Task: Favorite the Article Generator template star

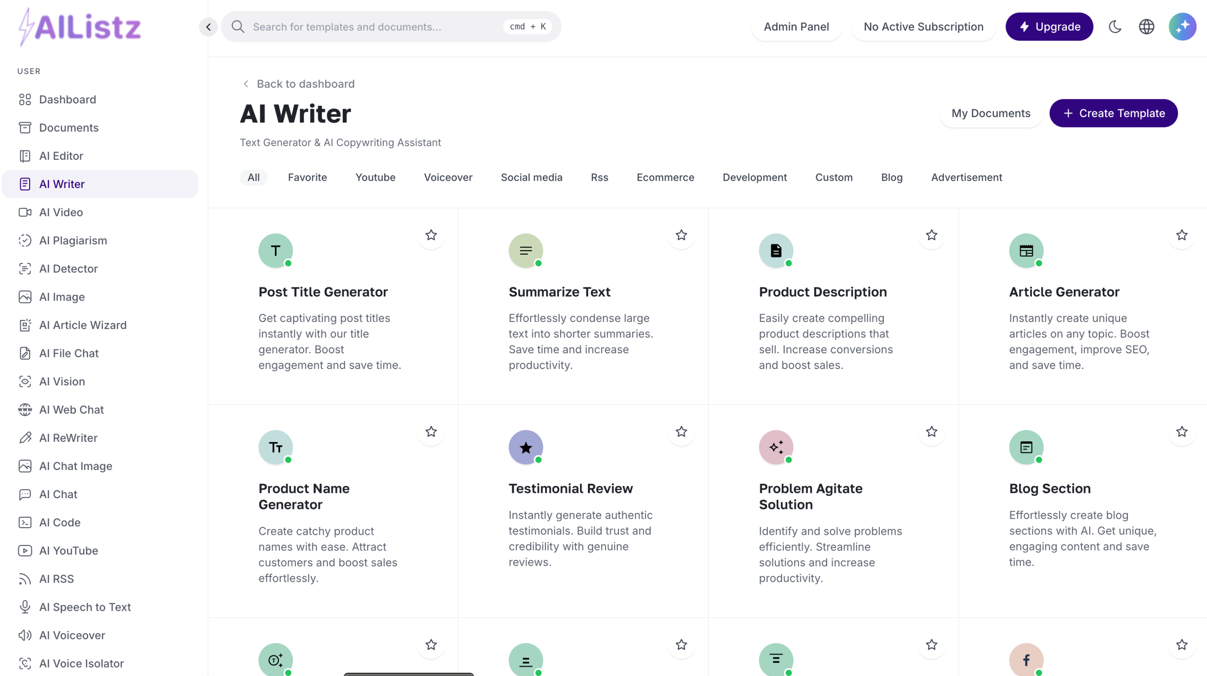Action: [x=1181, y=235]
